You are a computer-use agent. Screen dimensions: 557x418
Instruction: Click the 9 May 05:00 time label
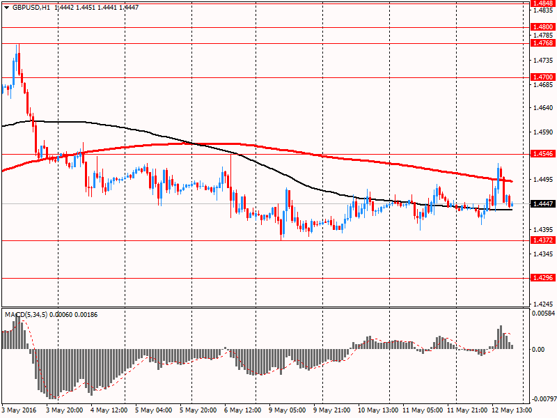coord(288,410)
